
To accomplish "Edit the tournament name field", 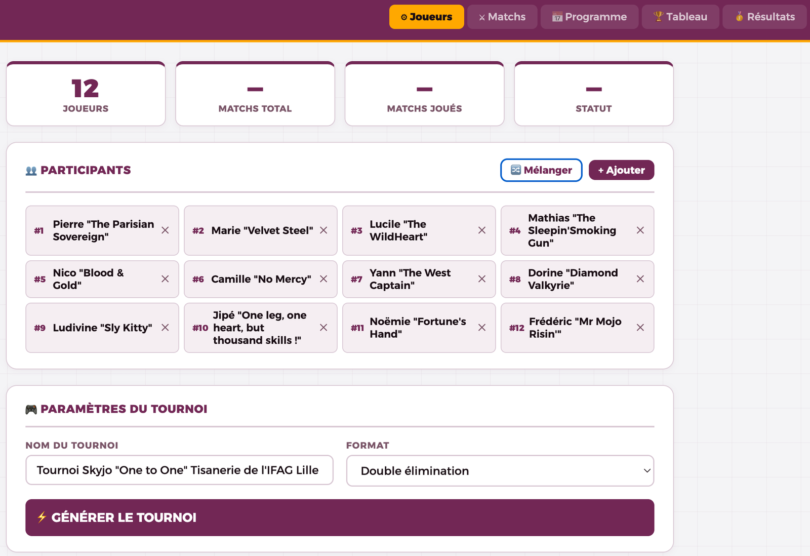I will click(179, 470).
